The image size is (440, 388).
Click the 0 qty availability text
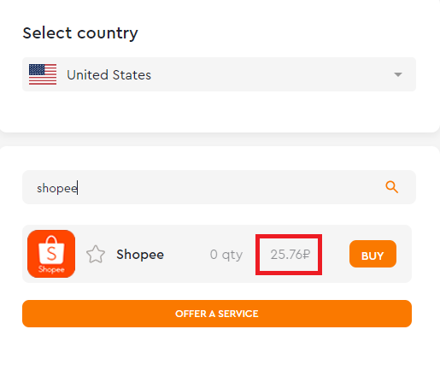coord(226,255)
